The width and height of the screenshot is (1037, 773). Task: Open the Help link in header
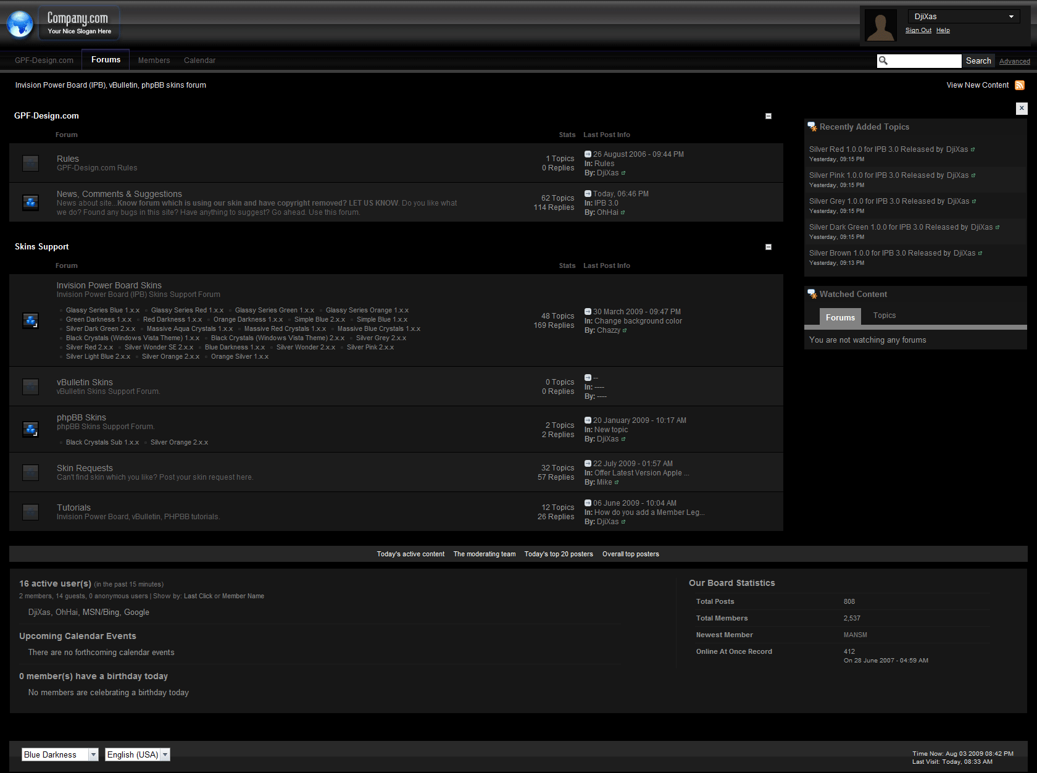pyautogui.click(x=943, y=30)
